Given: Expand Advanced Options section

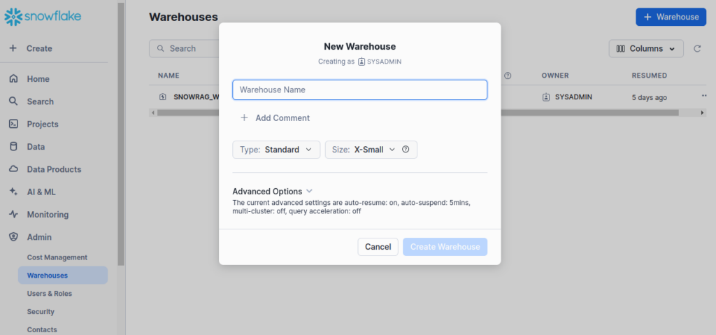Looking at the screenshot, I should coord(272,191).
